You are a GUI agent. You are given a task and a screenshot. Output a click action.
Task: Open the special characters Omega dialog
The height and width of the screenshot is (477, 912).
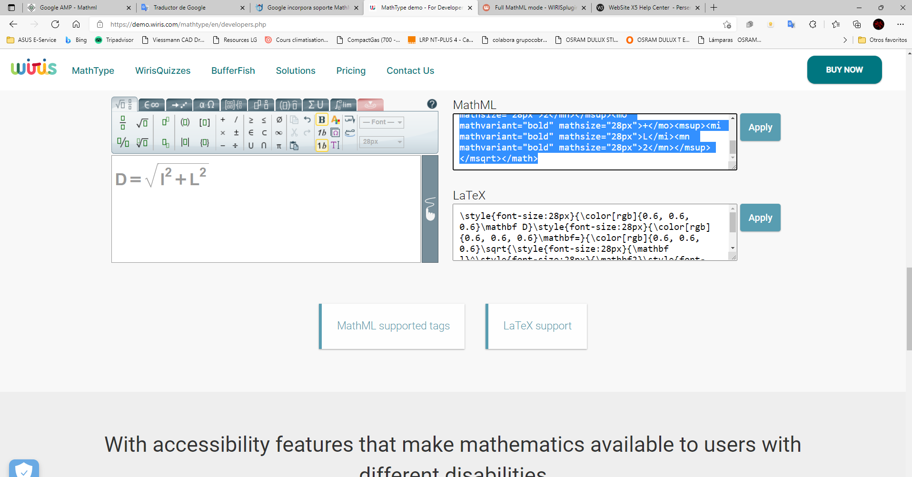[x=336, y=133]
